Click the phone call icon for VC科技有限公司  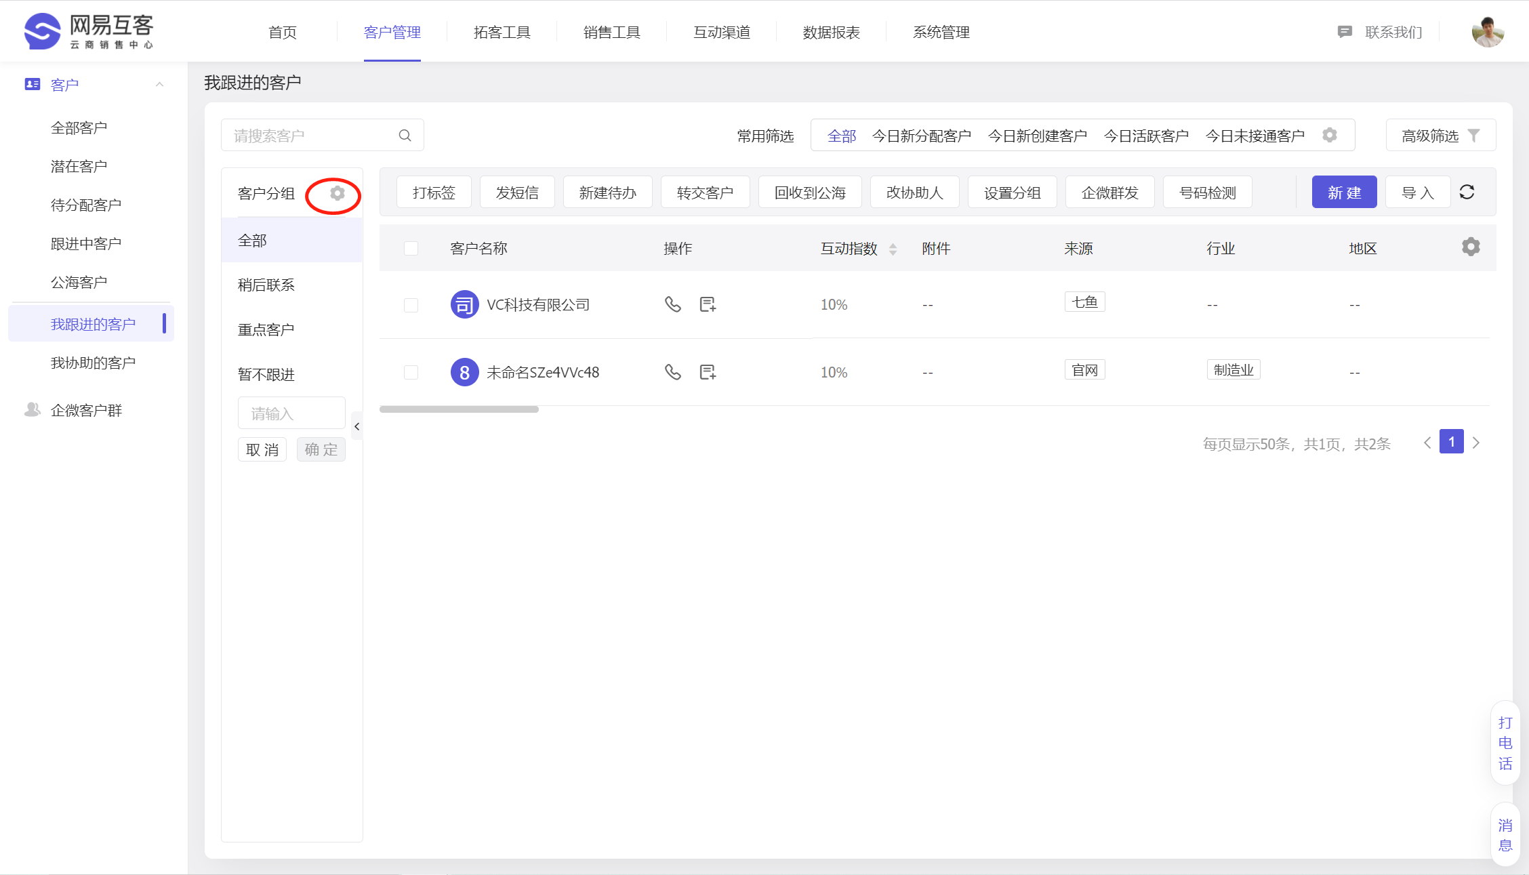[x=673, y=304]
